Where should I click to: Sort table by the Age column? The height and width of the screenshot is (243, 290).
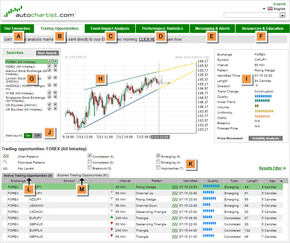pos(272,181)
